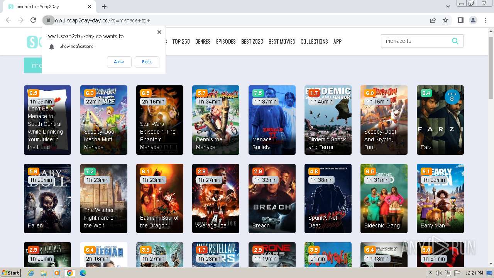Click the Soap2Day site logo

click(x=34, y=42)
